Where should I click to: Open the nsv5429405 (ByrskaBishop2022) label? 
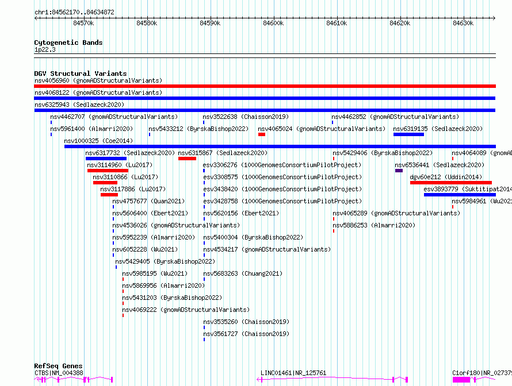165,261
